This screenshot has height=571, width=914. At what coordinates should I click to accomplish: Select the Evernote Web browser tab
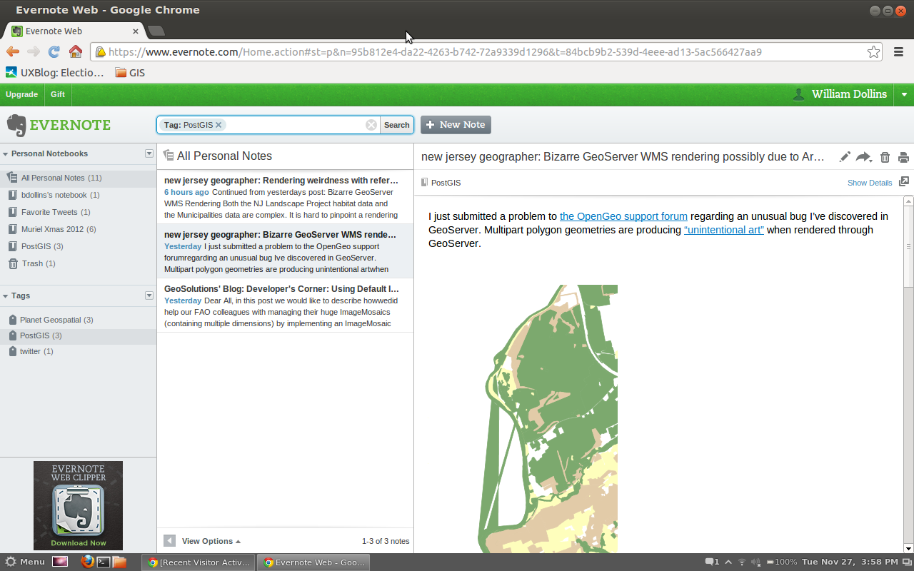[x=74, y=31]
